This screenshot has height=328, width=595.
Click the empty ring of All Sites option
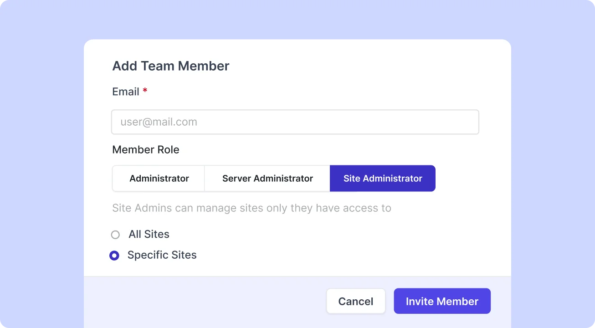[x=115, y=235]
